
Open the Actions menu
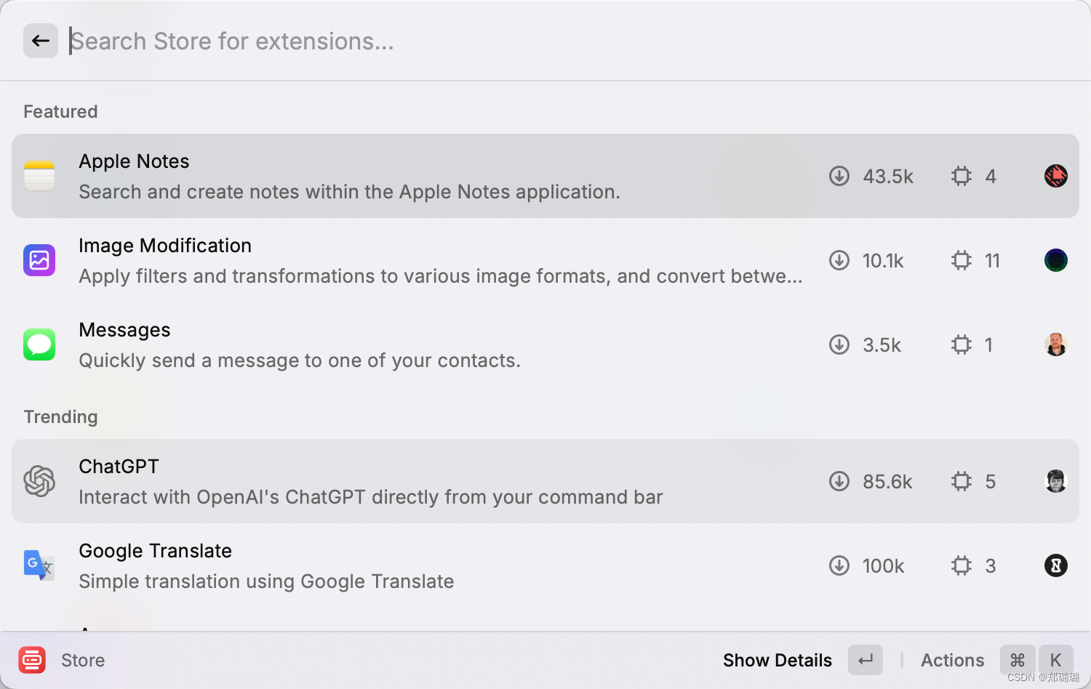[x=953, y=660]
